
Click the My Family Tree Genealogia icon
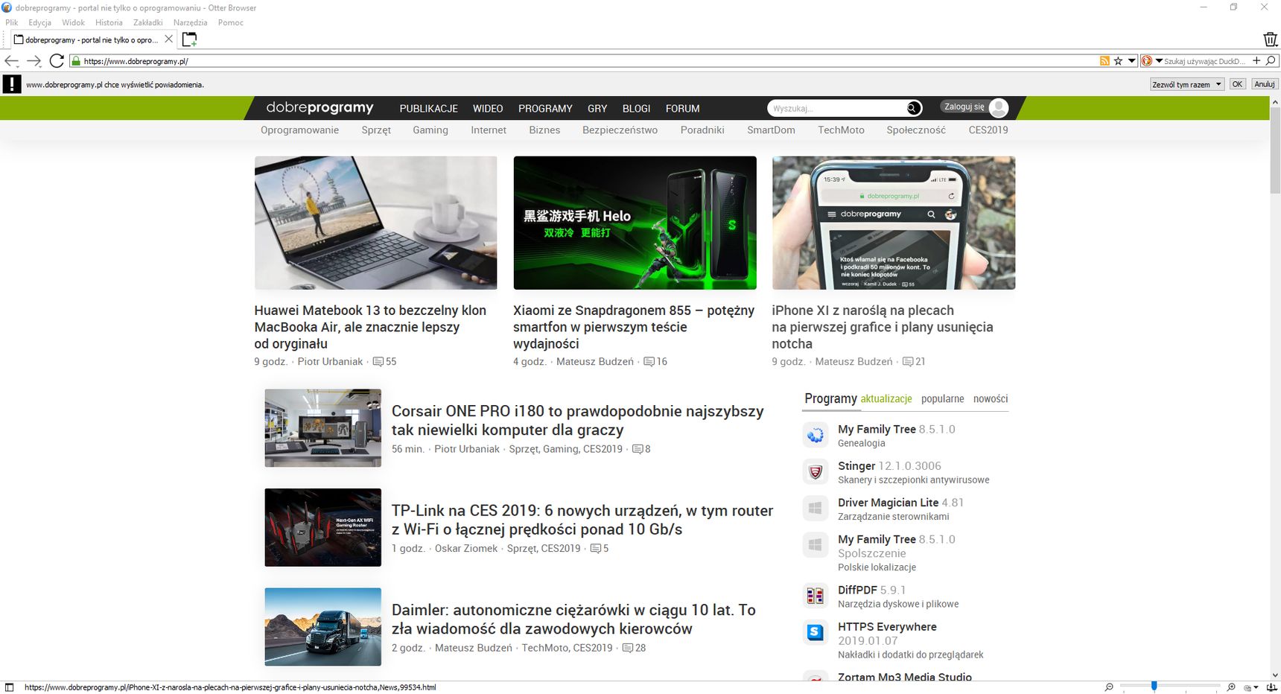click(816, 435)
